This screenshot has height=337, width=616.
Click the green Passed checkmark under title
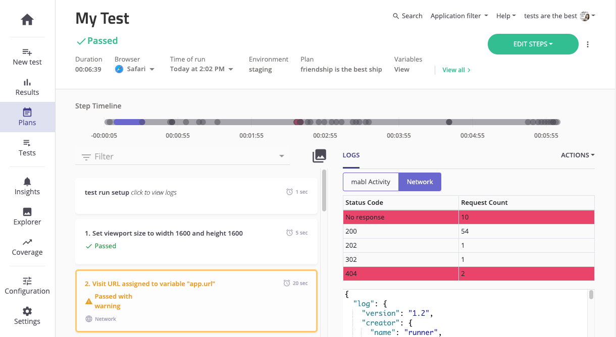(x=80, y=41)
